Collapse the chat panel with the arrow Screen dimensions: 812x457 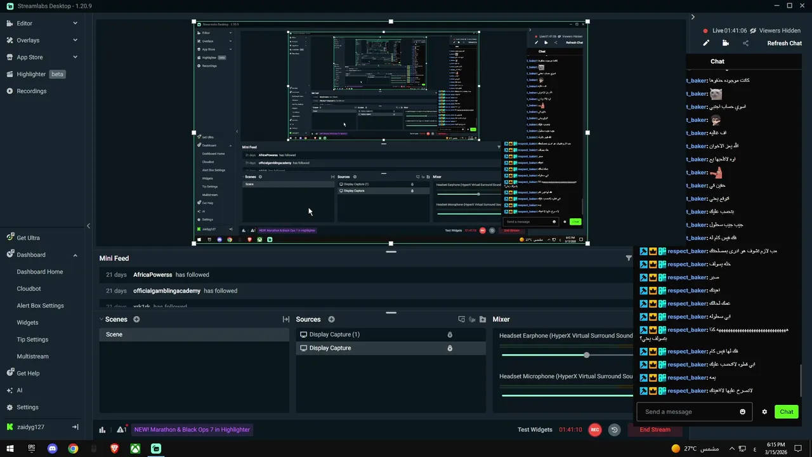tap(693, 17)
